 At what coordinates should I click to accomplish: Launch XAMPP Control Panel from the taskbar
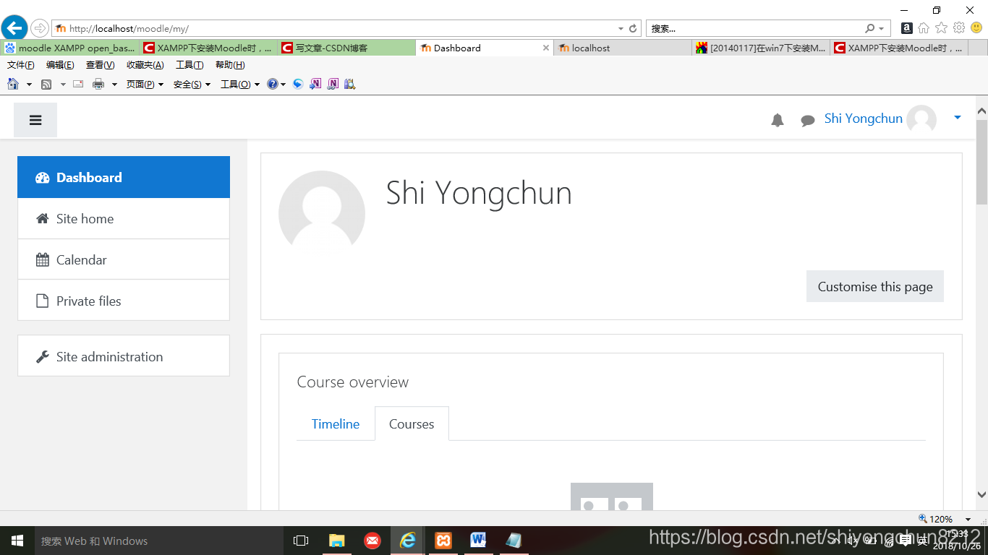pos(443,541)
